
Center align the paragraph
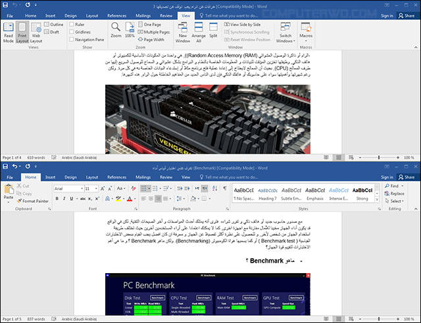(151, 199)
